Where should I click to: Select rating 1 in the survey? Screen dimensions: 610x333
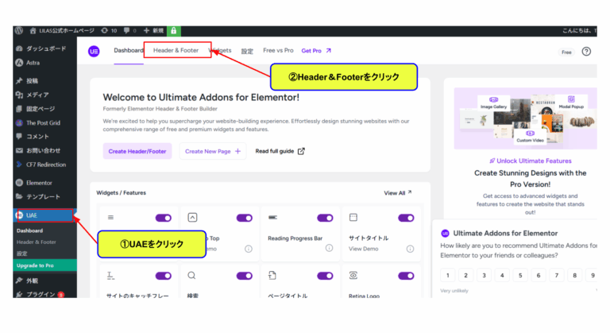coord(448,275)
